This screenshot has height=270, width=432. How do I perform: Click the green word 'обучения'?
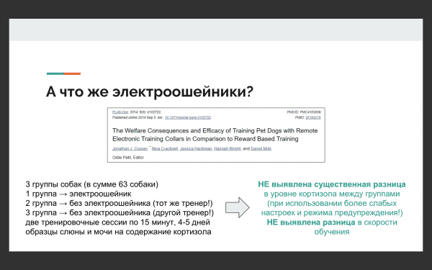pyautogui.click(x=332, y=232)
